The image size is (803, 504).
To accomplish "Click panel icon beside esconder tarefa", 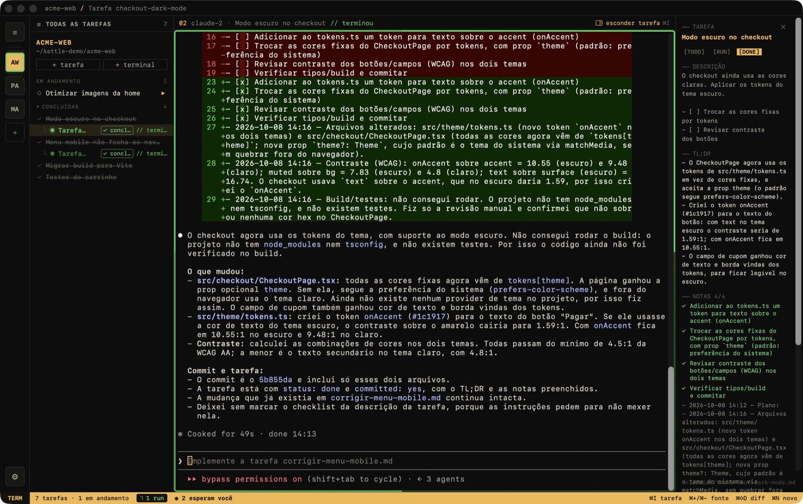I will 599,23.
